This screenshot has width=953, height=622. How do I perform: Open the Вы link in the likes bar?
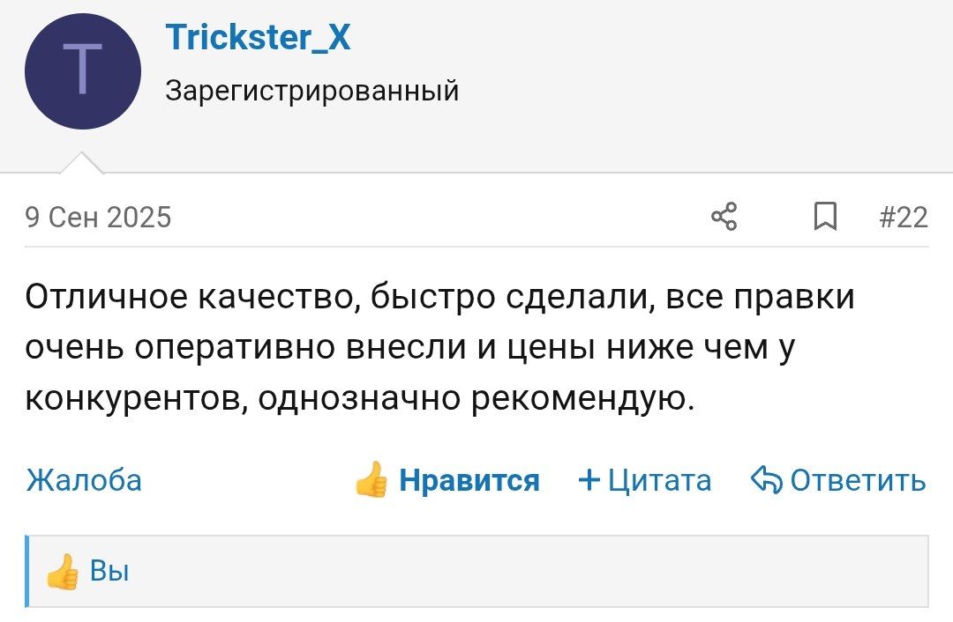tap(110, 572)
